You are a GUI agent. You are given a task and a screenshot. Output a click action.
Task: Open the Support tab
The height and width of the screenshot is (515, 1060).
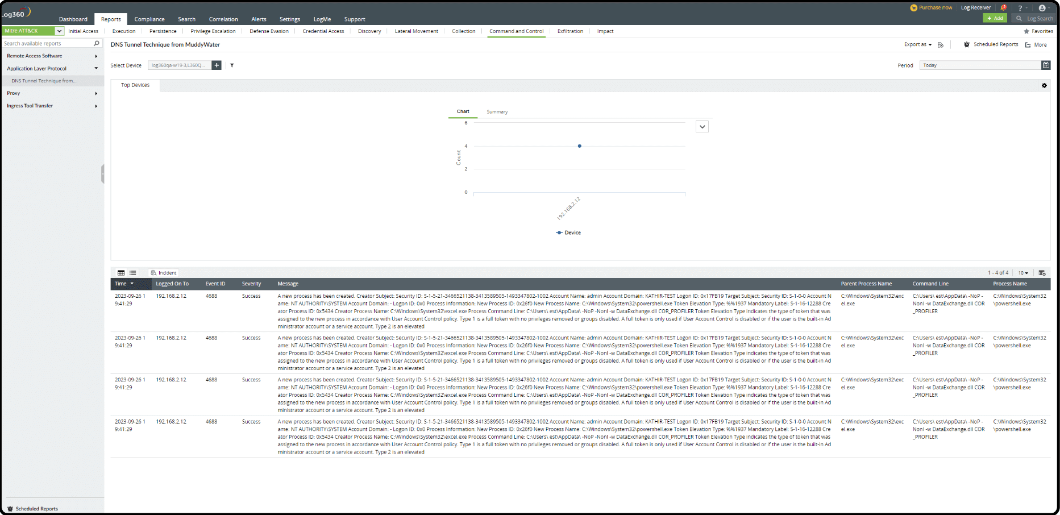[x=355, y=19]
